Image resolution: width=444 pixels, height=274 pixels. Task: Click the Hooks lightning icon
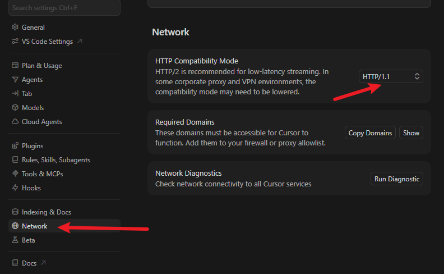click(x=15, y=188)
